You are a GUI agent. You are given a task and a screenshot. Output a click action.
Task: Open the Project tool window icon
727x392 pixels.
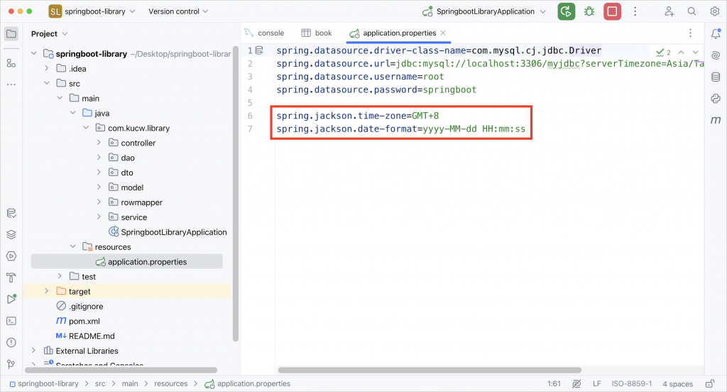coord(11,34)
